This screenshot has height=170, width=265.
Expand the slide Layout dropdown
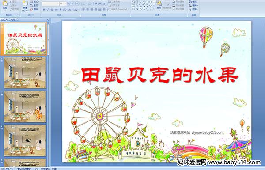[x=34, y=2]
